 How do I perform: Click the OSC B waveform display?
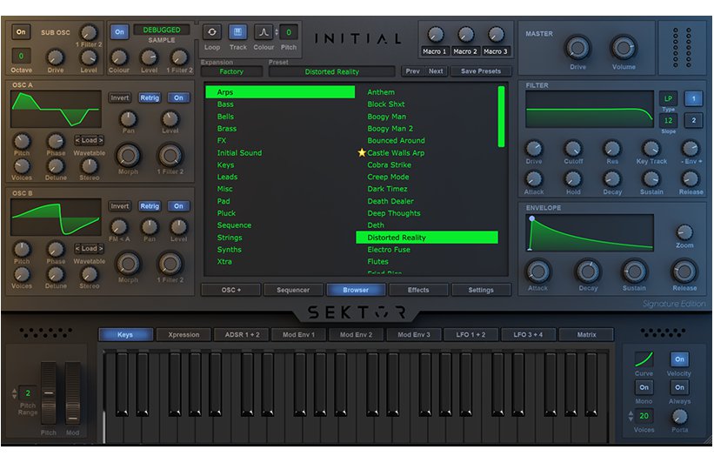coord(56,218)
